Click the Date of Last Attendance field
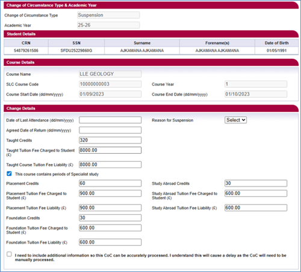Image resolution: width=301 pixels, height=272 pixels. click(110, 120)
